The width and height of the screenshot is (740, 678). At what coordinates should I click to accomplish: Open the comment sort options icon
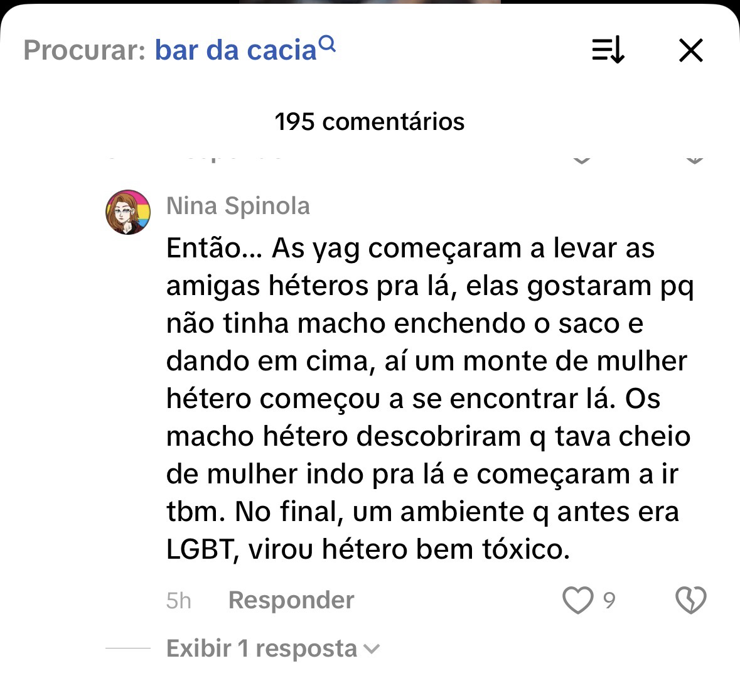click(x=608, y=50)
